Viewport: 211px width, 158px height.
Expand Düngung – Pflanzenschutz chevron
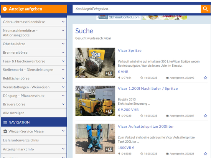(x=63, y=95)
